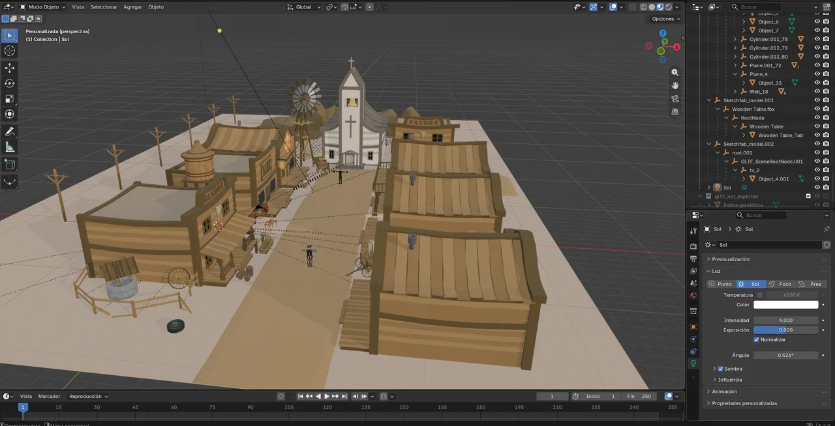Set light type to Punto
This screenshot has width=835, height=426.
721,284
